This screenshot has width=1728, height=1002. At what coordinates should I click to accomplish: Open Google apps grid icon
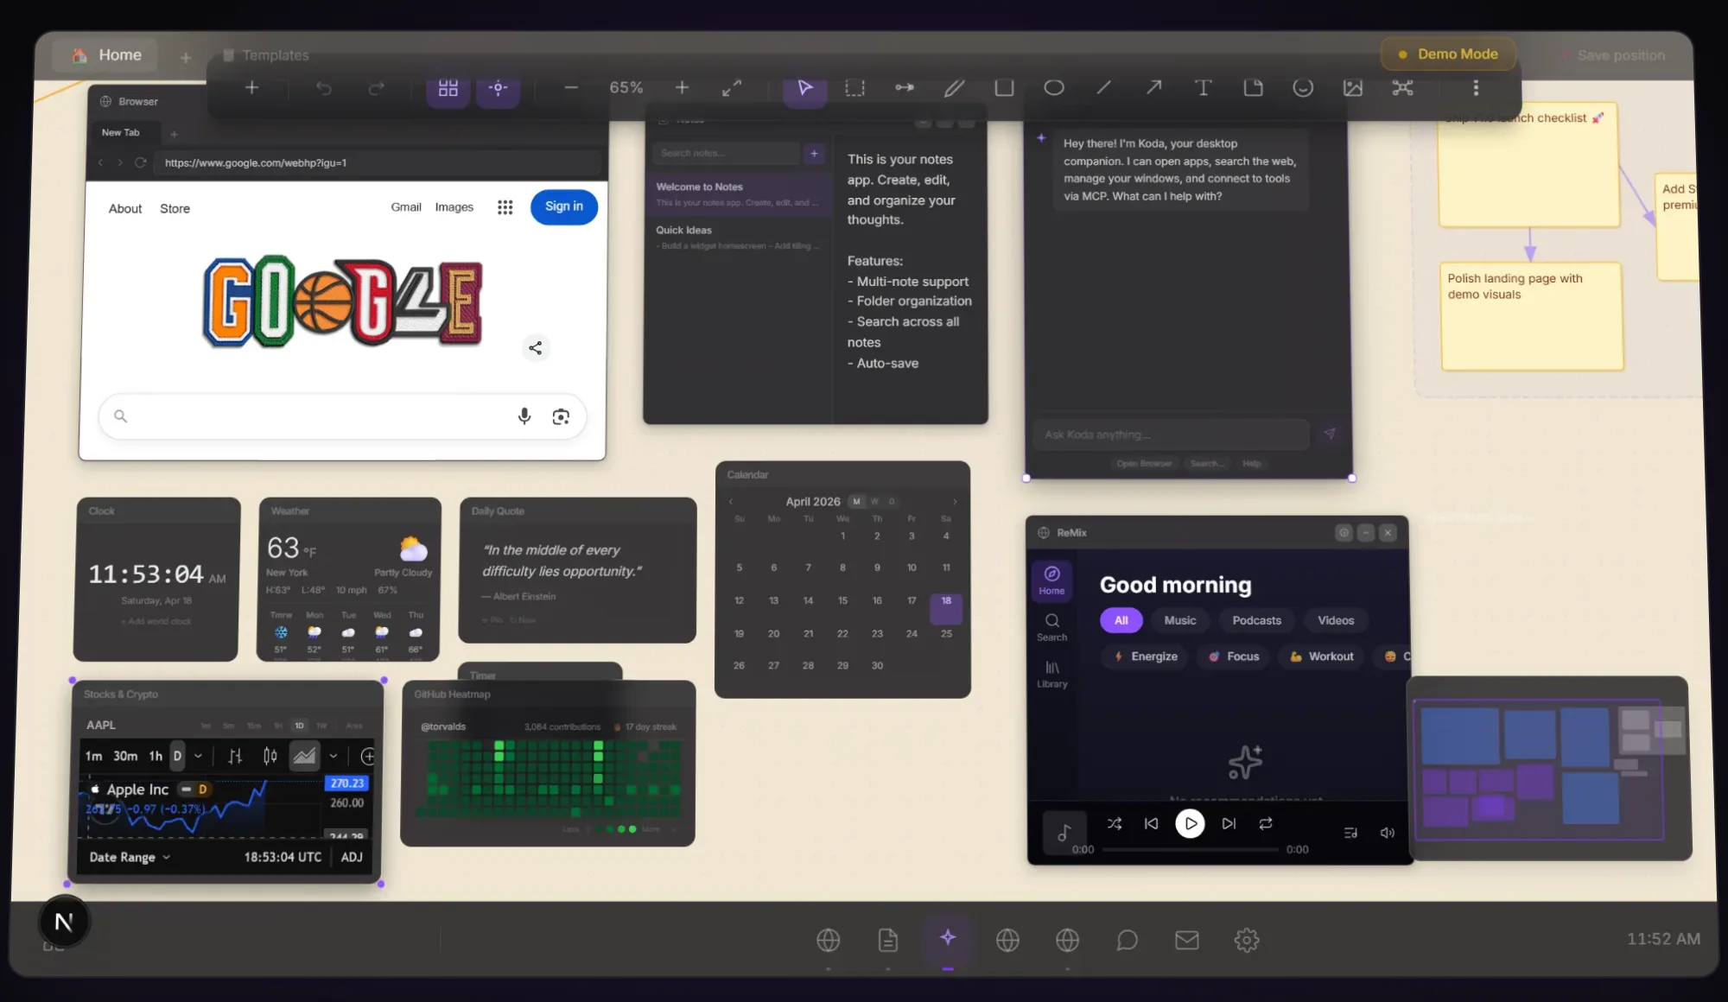[x=505, y=207]
